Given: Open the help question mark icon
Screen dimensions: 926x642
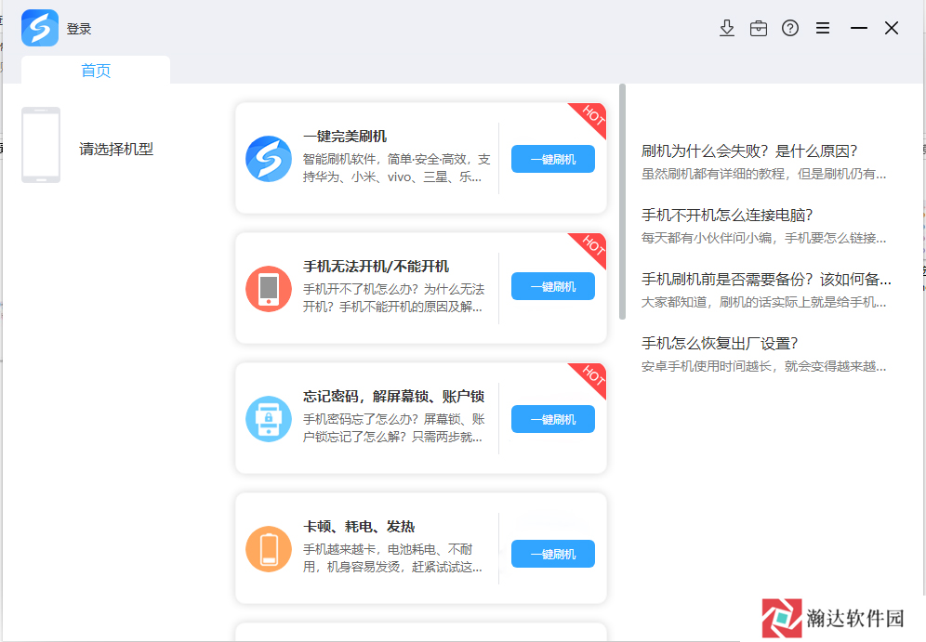Looking at the screenshot, I should point(790,28).
